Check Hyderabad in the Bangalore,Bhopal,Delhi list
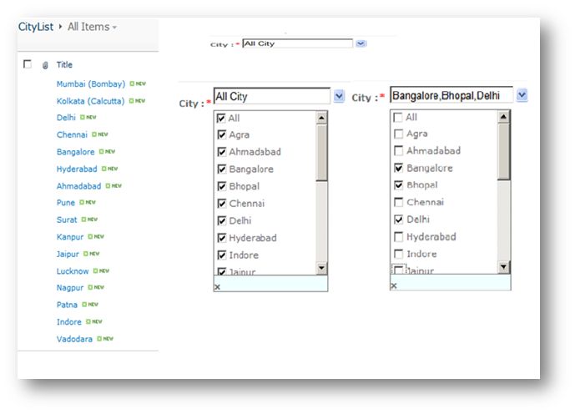This screenshot has height=414, width=575. [x=398, y=236]
